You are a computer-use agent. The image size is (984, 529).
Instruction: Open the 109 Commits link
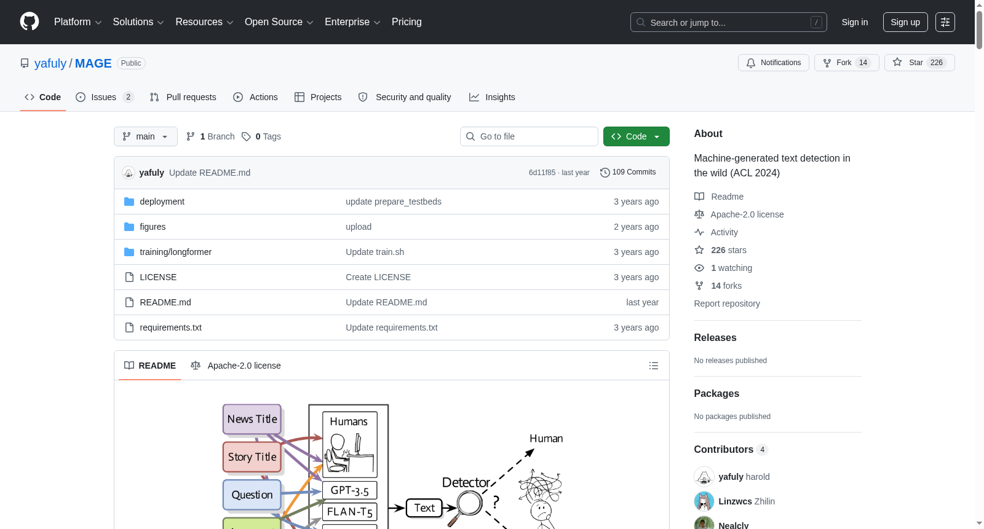[x=628, y=173]
